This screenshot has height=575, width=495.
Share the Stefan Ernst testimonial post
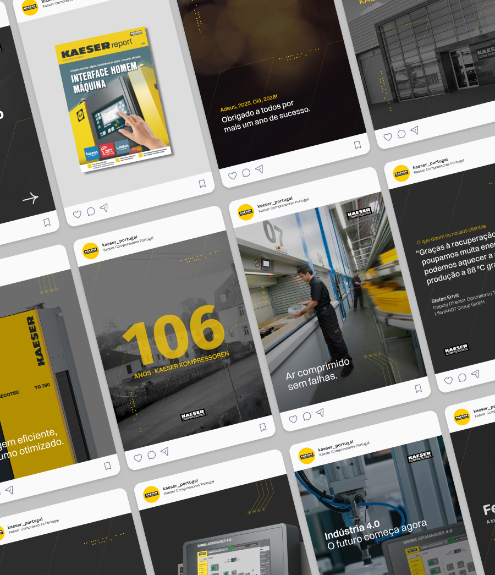pyautogui.click(x=476, y=374)
